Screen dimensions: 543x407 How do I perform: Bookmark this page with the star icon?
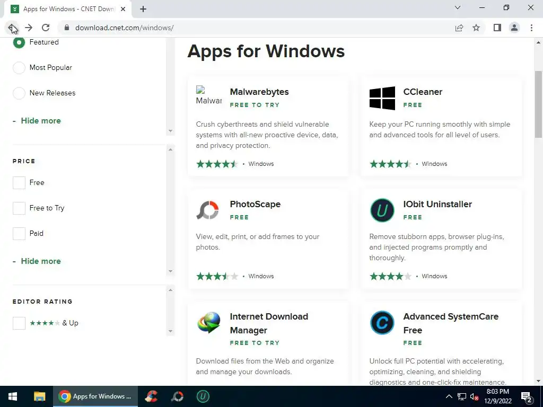pos(476,28)
